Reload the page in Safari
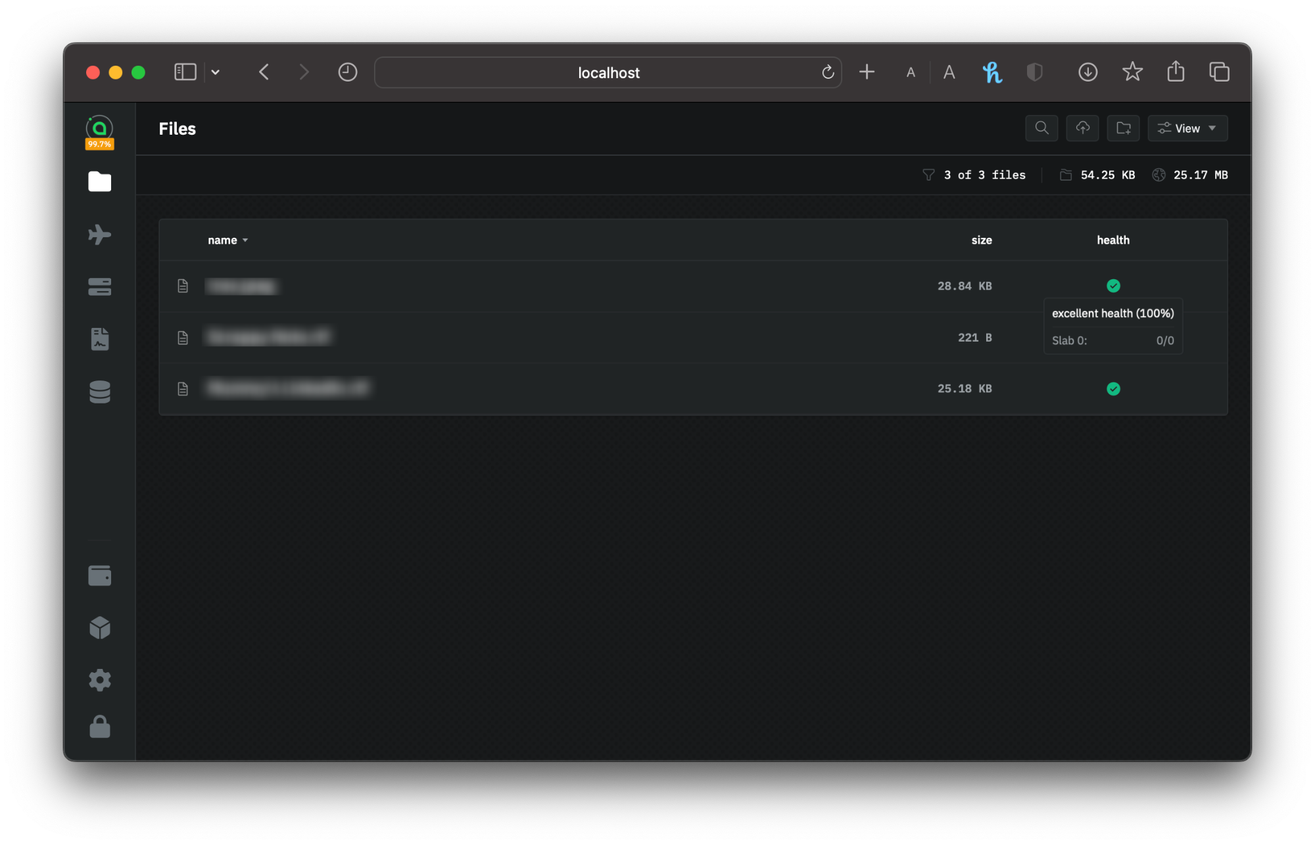The height and width of the screenshot is (845, 1315). click(828, 72)
